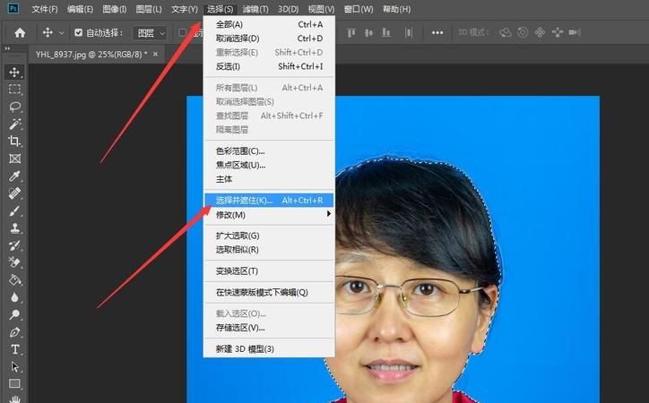Select the Move tool in the toolbox

click(x=14, y=72)
